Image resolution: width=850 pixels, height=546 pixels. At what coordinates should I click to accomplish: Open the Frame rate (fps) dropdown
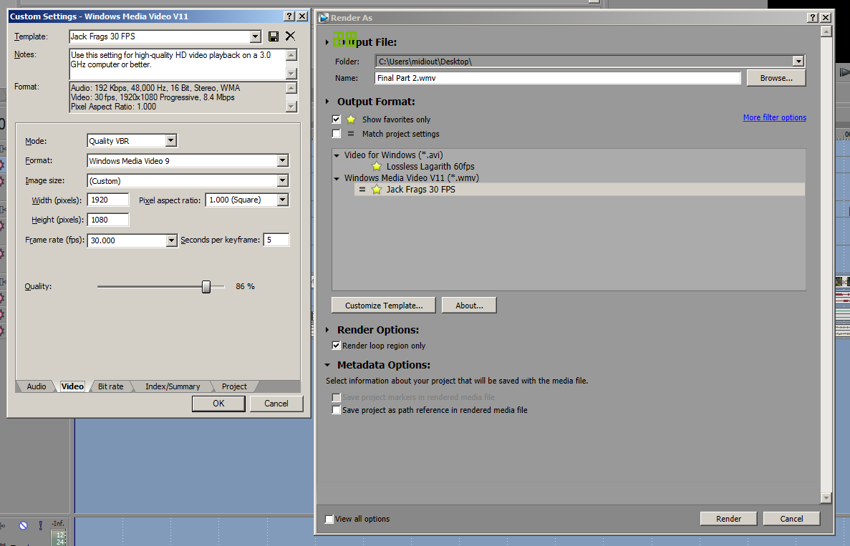click(171, 240)
